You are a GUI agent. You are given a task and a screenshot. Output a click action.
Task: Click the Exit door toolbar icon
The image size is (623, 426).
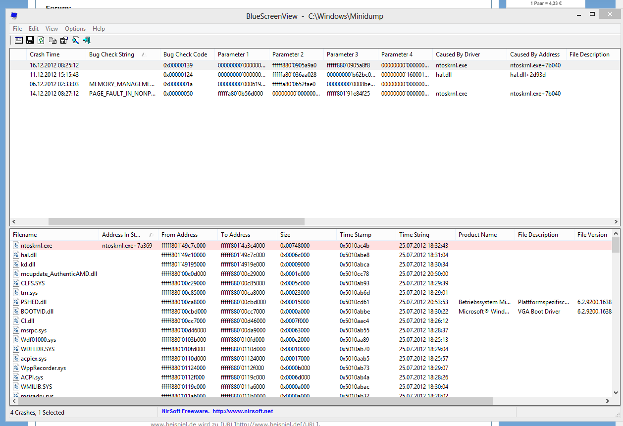point(87,41)
